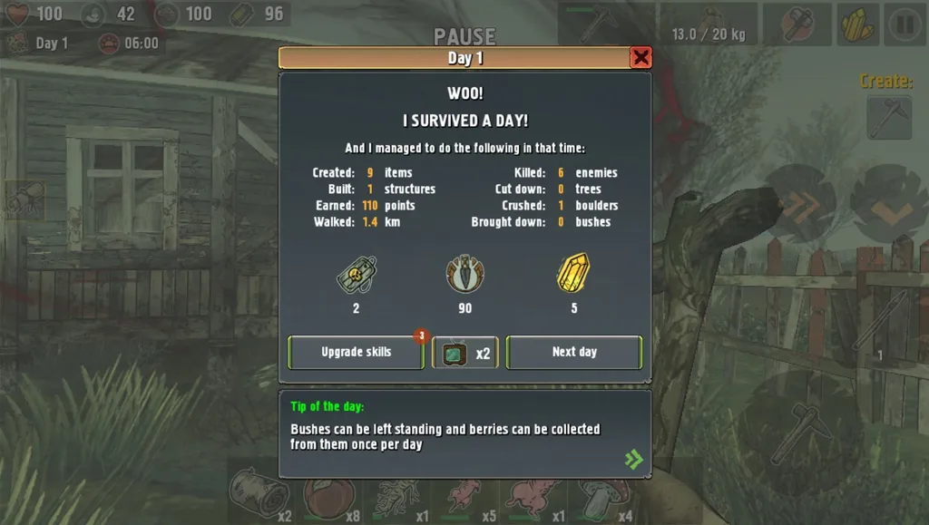Image resolution: width=929 pixels, height=525 pixels.
Task: Tap the orange down chevron button
Action: pos(889,204)
